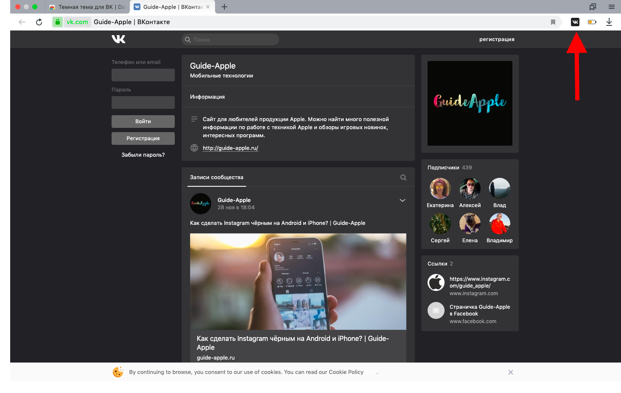Open subscriber Елена's avatar
The image size is (621, 393).
tap(470, 224)
